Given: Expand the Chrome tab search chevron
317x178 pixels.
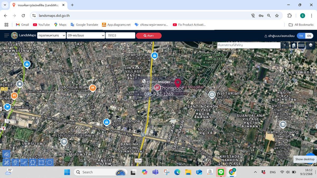Looking at the screenshot, I should click(x=5, y=5).
